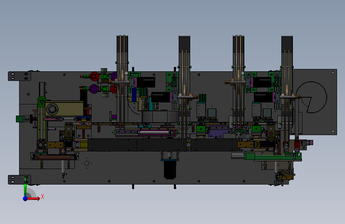345x224 pixels.
Task: Select the blue origin sphere of the triad
Action: [25, 198]
